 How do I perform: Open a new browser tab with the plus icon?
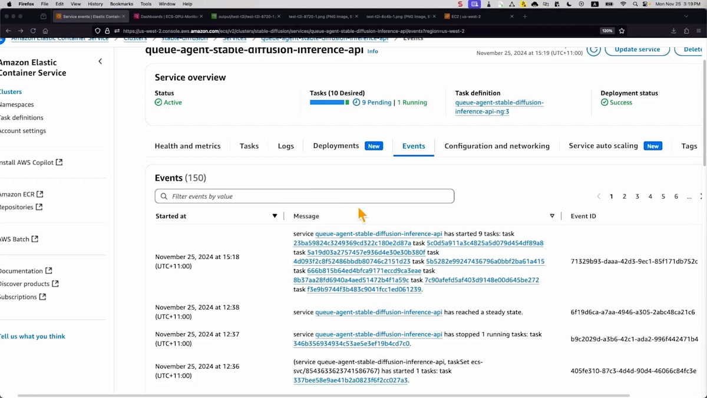524,17
